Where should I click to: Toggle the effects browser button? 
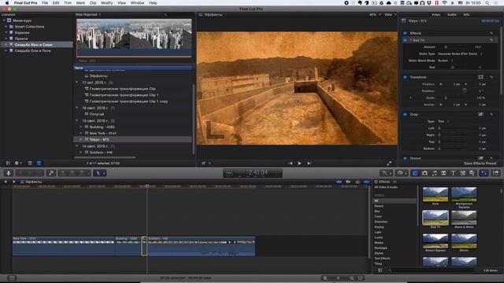click(415, 173)
